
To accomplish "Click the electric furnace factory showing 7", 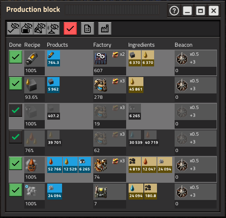I will coord(101,191).
